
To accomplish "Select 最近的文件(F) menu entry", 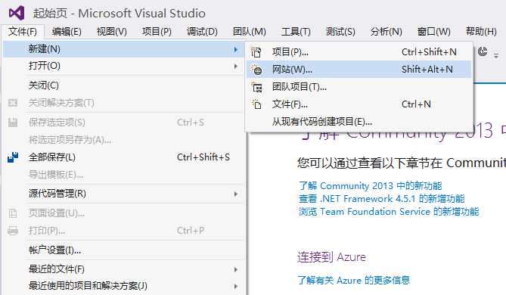I will tap(123, 269).
